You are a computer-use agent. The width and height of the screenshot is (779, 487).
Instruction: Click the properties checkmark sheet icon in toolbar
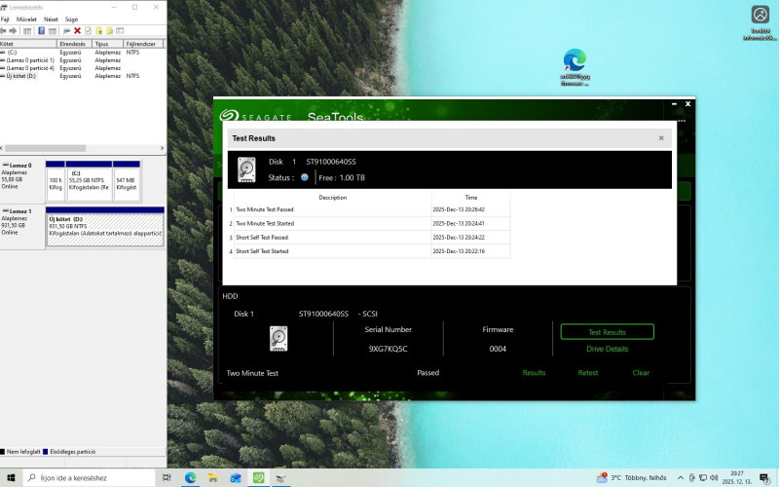pyautogui.click(x=88, y=31)
